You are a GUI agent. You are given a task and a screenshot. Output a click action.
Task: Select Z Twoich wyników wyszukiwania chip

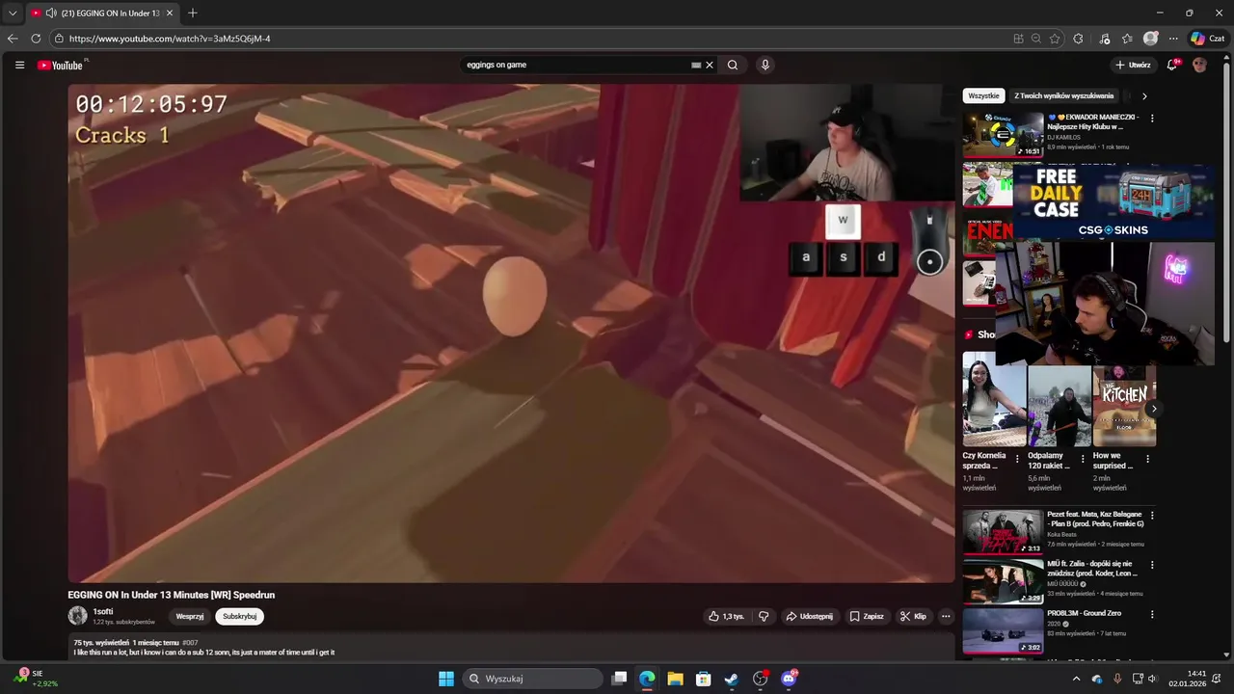point(1063,95)
